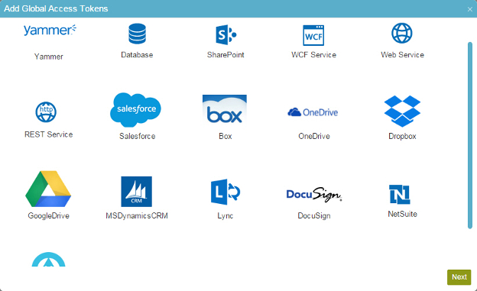Pick the Salesforce cloud icon

tap(135, 110)
